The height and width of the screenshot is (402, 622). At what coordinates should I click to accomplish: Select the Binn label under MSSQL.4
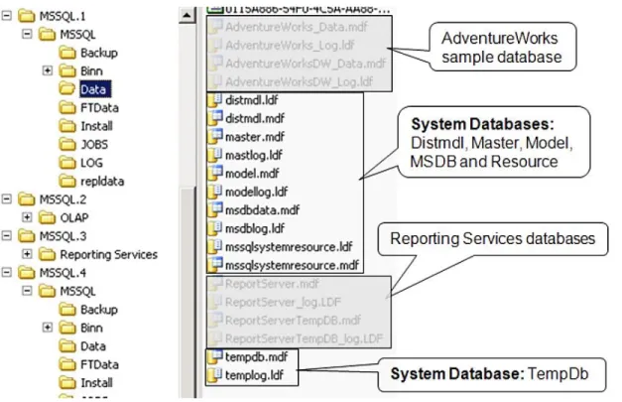pyautogui.click(x=91, y=328)
